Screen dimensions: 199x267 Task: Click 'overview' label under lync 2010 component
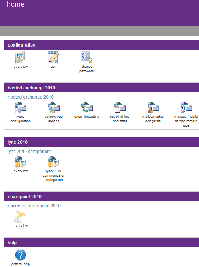[x=21, y=171]
